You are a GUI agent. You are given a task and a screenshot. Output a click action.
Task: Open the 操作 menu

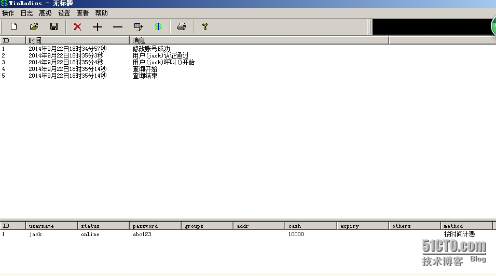click(8, 13)
